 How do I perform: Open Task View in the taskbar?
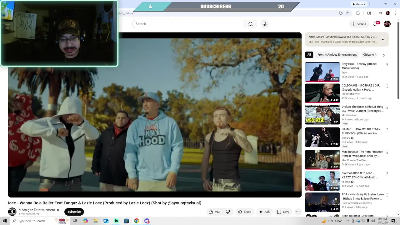click(x=75, y=221)
